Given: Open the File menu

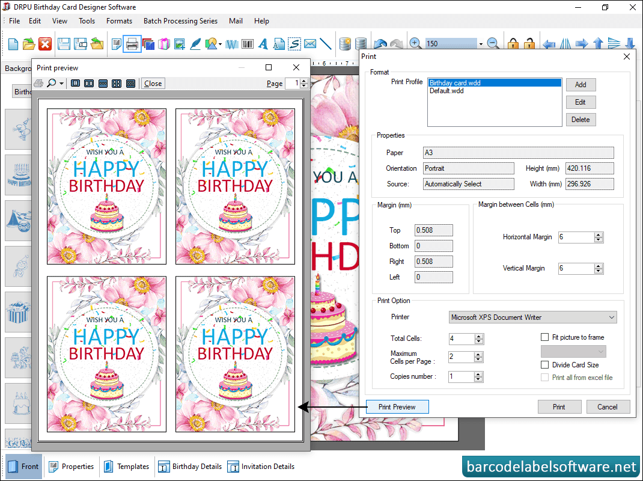Looking at the screenshot, I should [x=14, y=21].
